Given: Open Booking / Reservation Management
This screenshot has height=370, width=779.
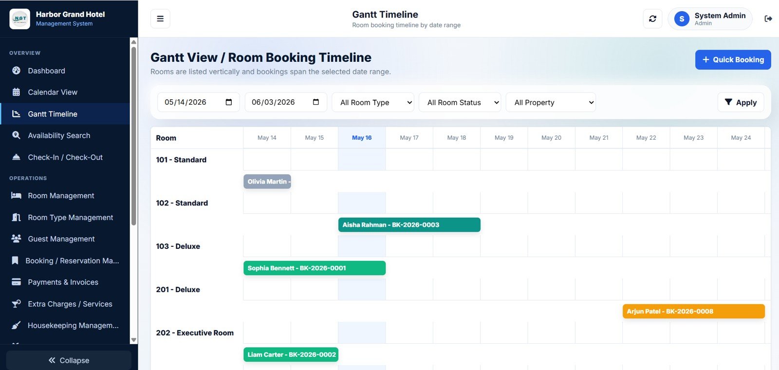Looking at the screenshot, I should pos(65,260).
